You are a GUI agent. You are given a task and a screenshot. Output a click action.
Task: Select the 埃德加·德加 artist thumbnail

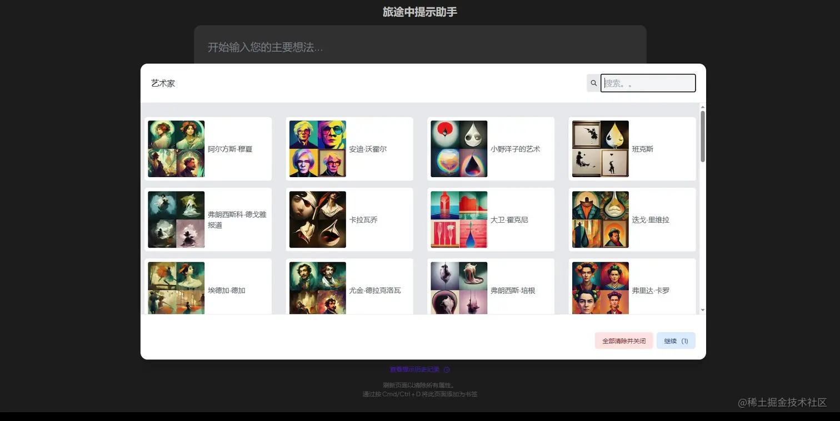point(176,288)
